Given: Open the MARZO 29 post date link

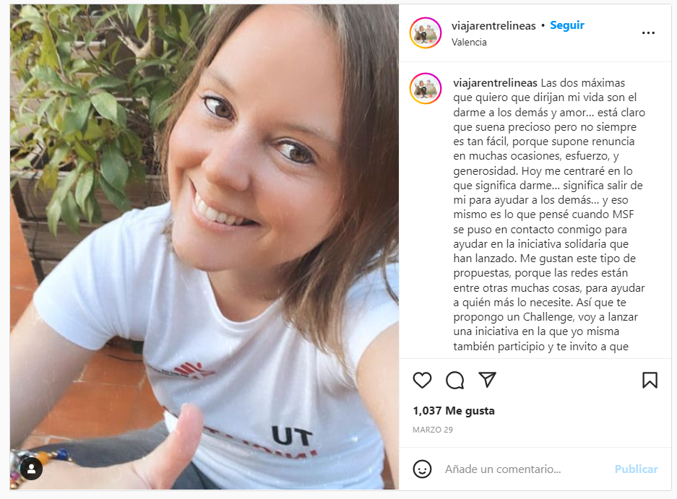Looking at the screenshot, I should pyautogui.click(x=433, y=430).
